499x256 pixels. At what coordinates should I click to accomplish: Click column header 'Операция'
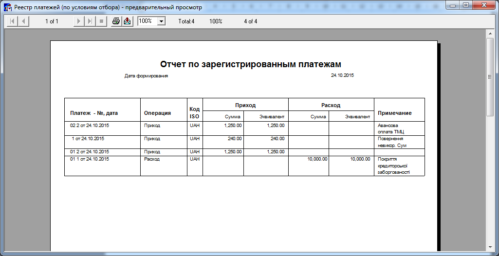click(158, 113)
